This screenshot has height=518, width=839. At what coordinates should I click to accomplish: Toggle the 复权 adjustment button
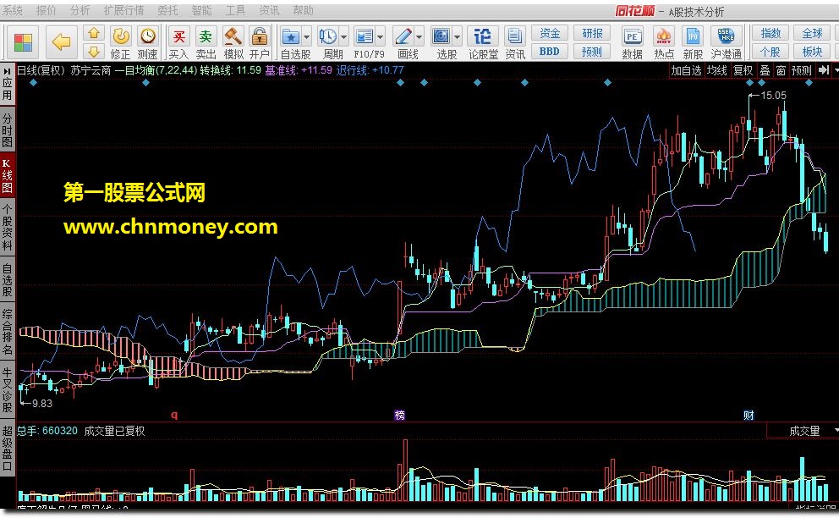point(743,71)
